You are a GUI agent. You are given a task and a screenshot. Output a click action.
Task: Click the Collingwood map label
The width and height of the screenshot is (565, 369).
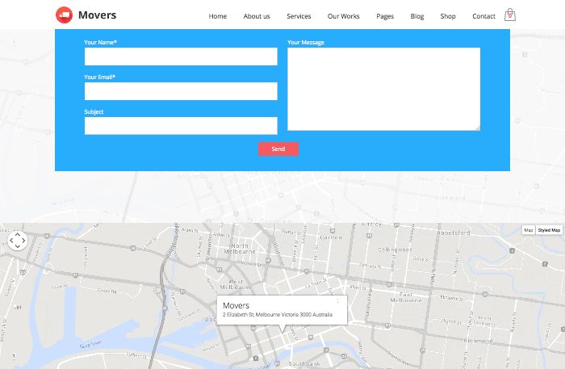395,249
